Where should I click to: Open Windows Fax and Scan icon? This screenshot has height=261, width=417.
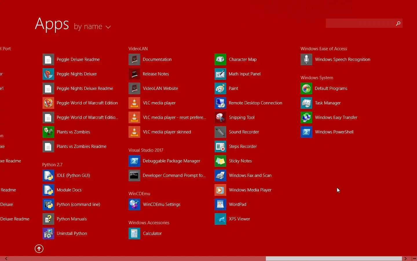(x=220, y=175)
